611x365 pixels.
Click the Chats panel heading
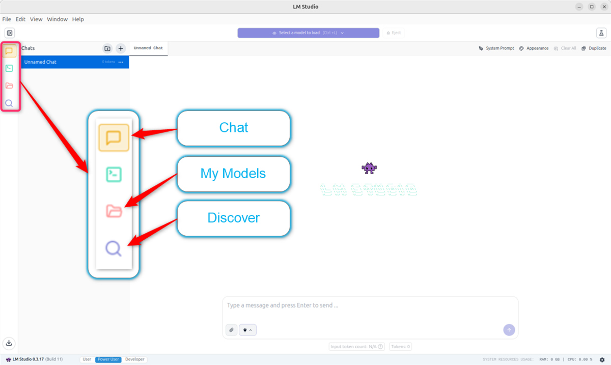click(28, 48)
